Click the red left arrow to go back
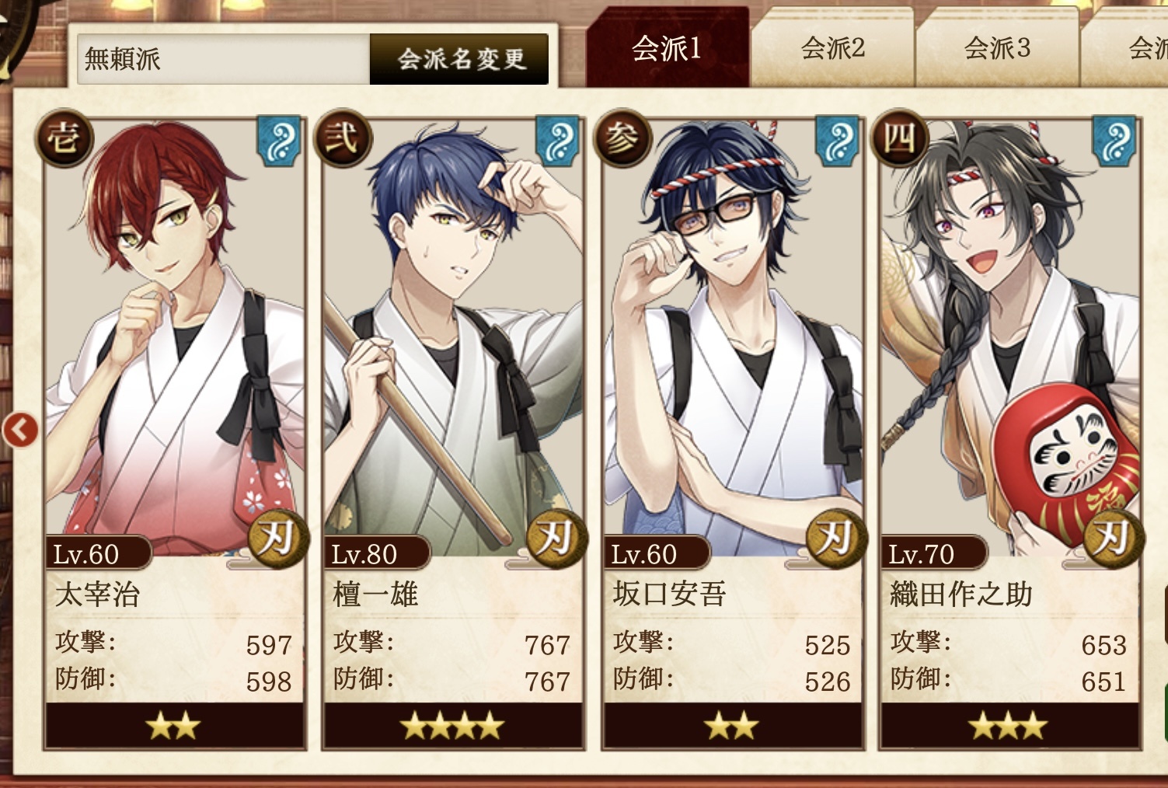Screen dimensions: 1168x788 (20, 430)
